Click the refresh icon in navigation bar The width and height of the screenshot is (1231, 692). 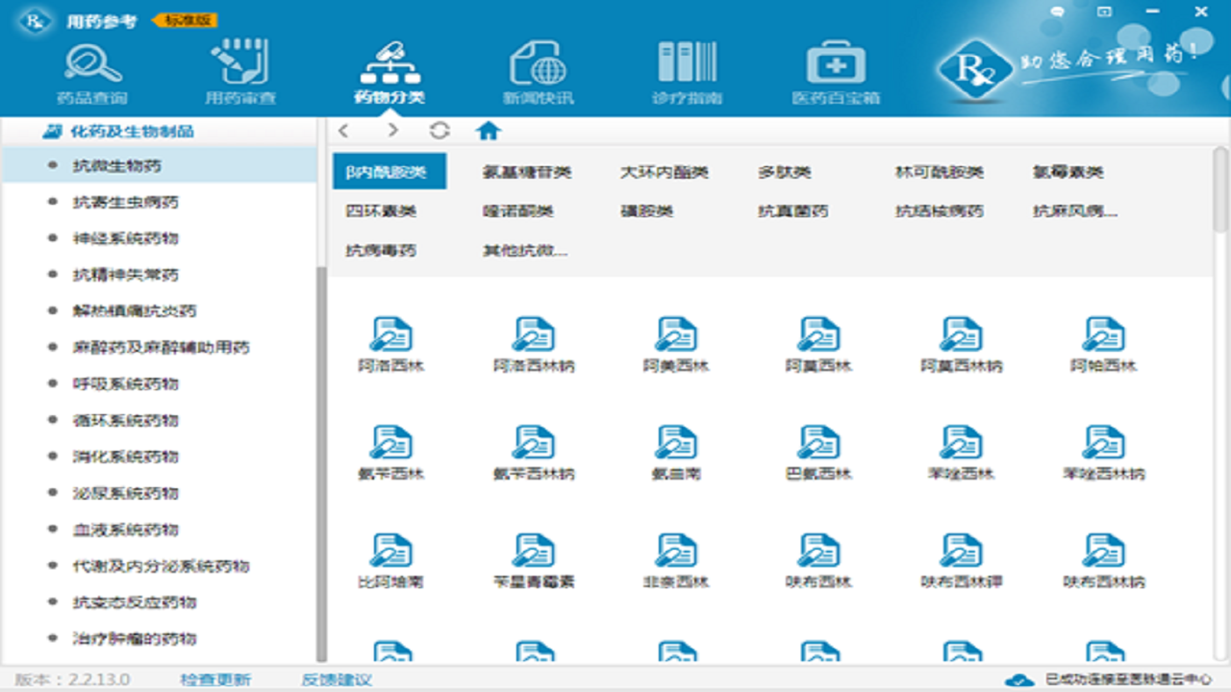440,131
